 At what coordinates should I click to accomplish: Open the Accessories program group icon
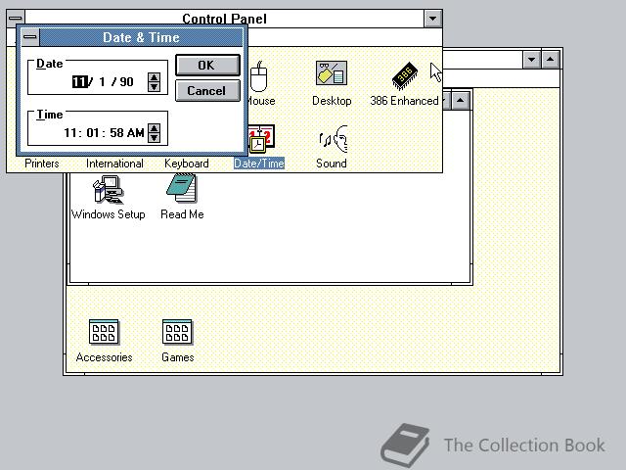coord(104,332)
